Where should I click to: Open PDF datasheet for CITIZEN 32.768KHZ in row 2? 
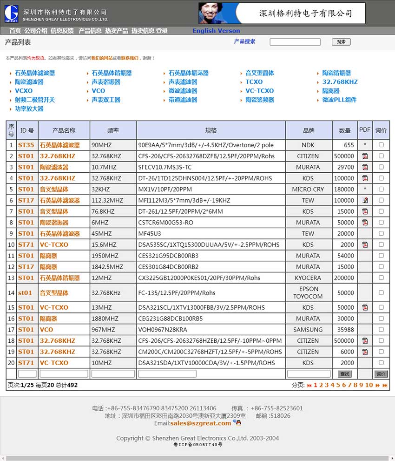365,156
